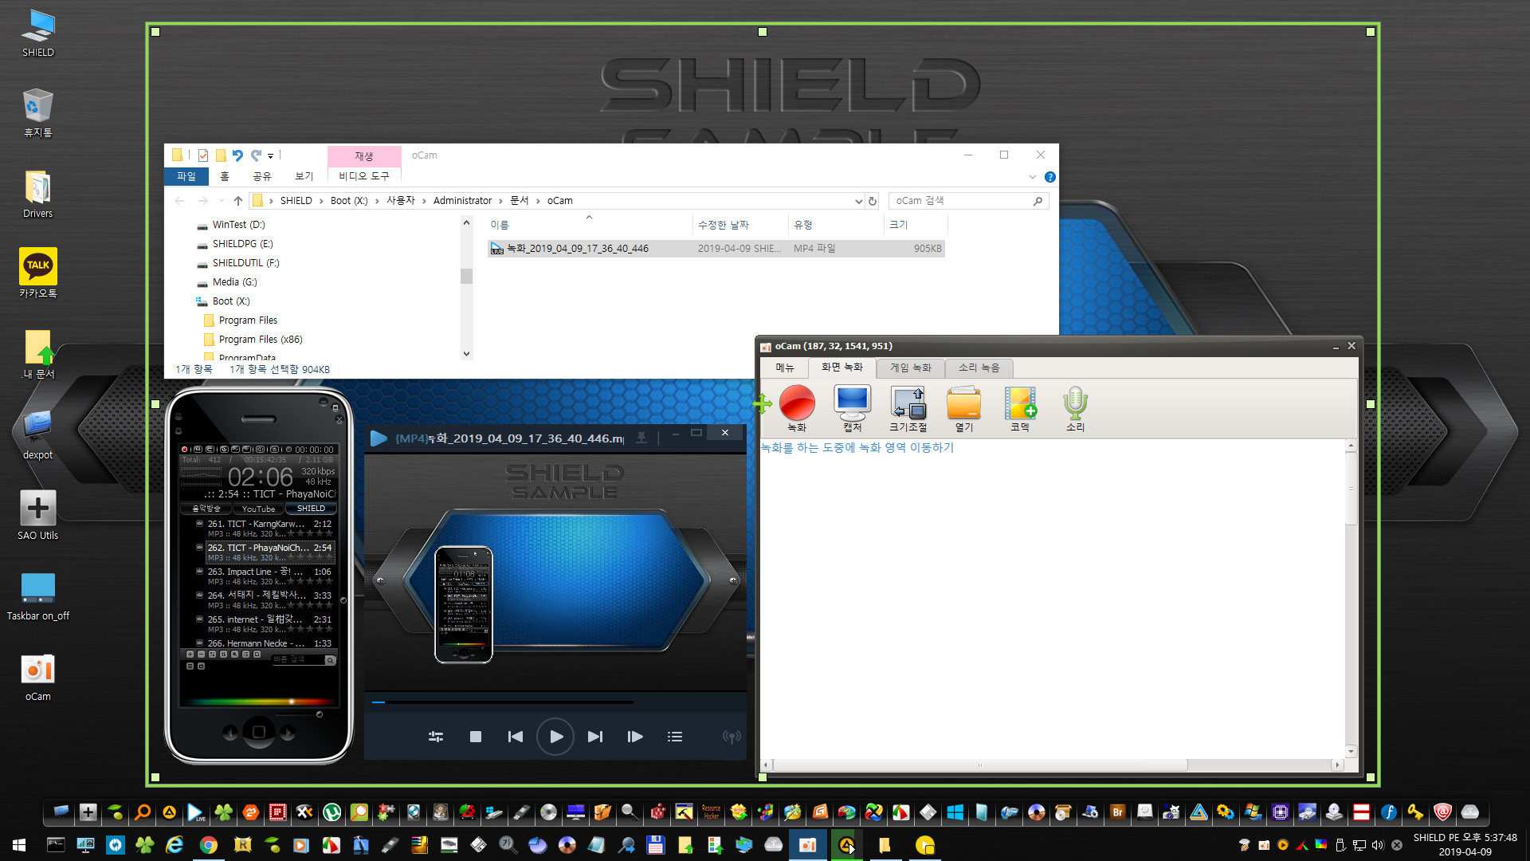Stop playback in the video player

coord(476,737)
